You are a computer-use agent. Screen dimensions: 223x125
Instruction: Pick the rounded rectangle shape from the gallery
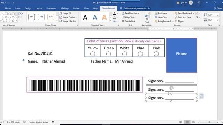click(x=13, y=14)
